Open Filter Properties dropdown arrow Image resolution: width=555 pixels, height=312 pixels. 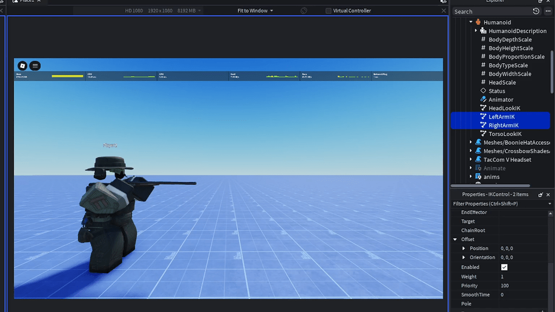pos(550,204)
